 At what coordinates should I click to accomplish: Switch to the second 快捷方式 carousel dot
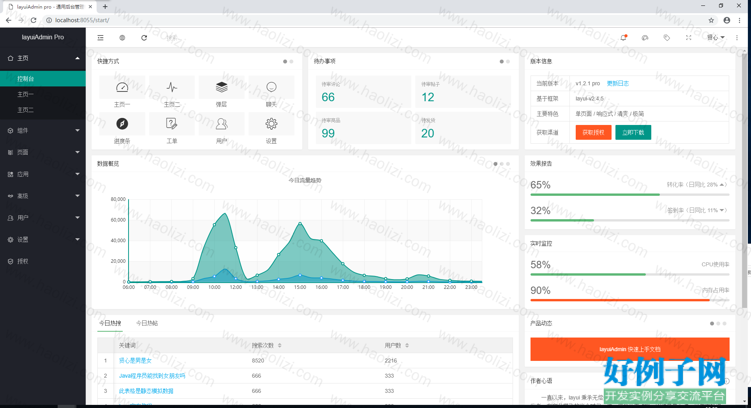coord(291,62)
